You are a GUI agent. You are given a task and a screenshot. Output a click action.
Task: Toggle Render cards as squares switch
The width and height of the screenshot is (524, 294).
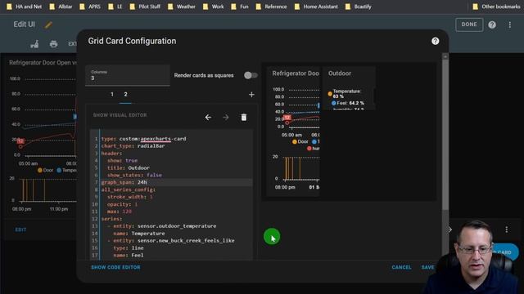[x=251, y=75]
